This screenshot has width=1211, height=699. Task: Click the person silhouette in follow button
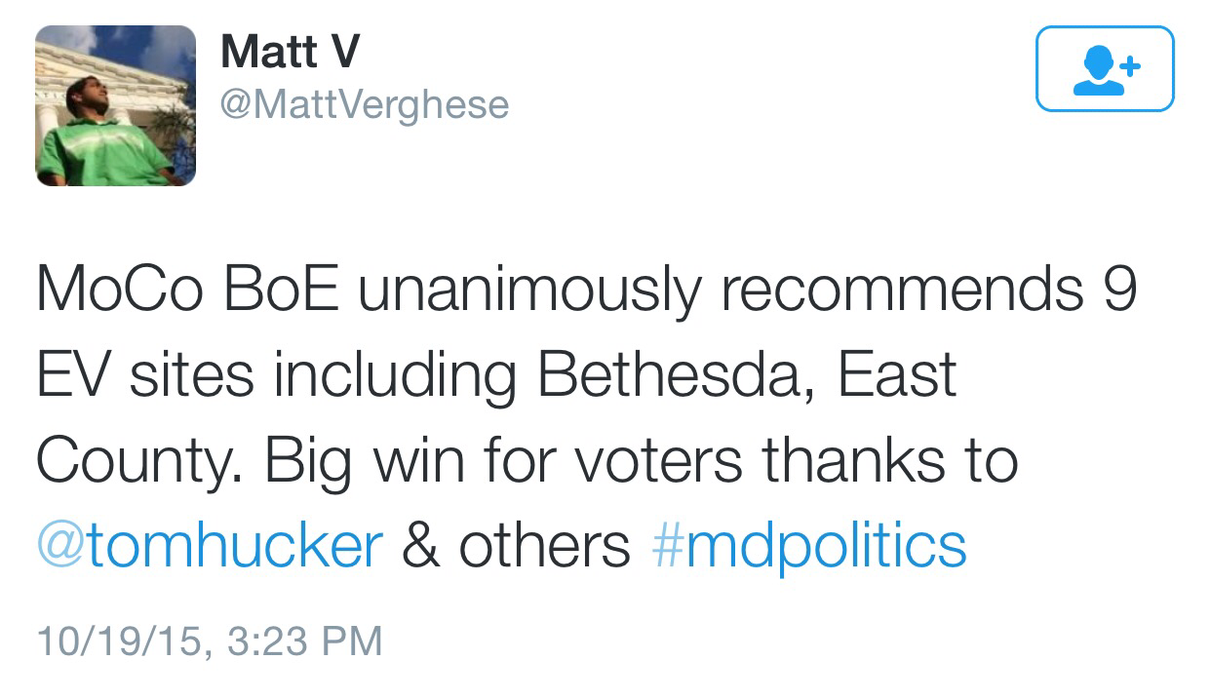tap(1096, 71)
